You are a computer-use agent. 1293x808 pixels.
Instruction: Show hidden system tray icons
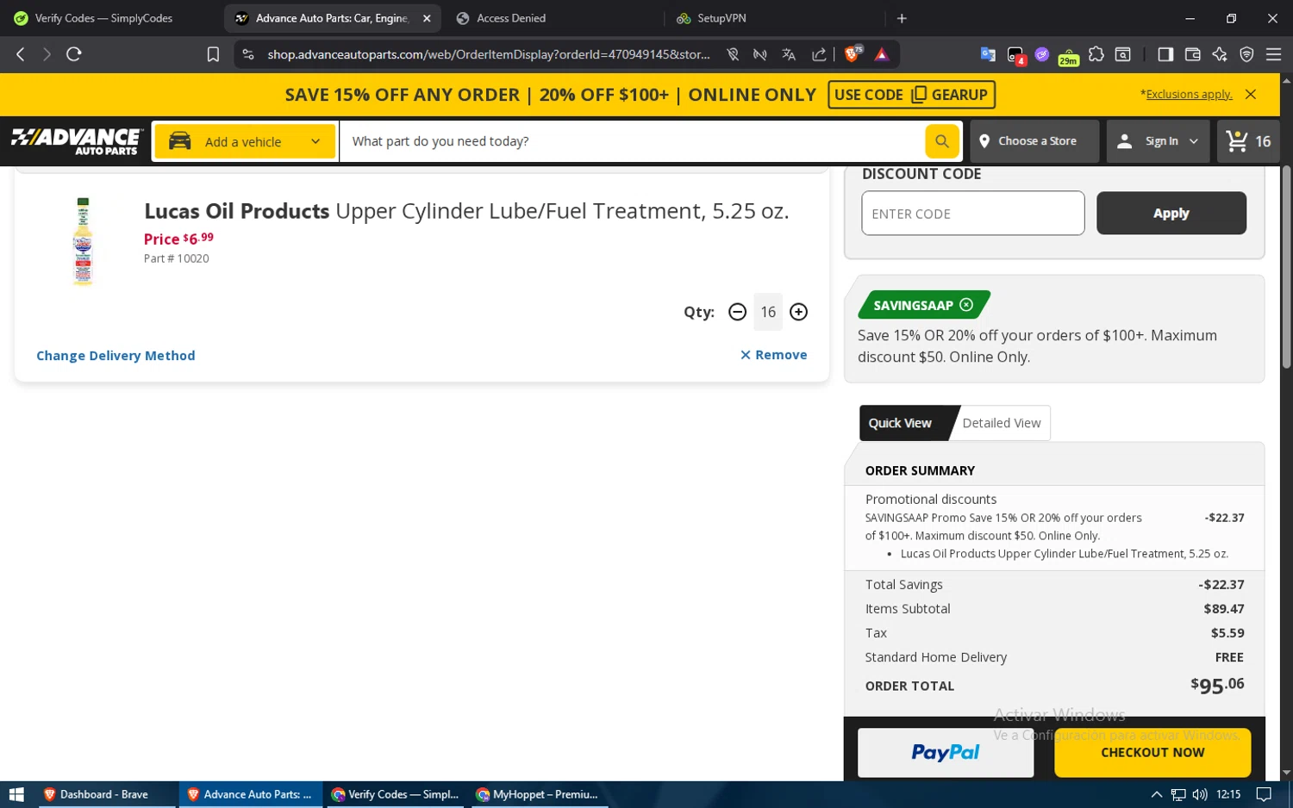pos(1156,794)
